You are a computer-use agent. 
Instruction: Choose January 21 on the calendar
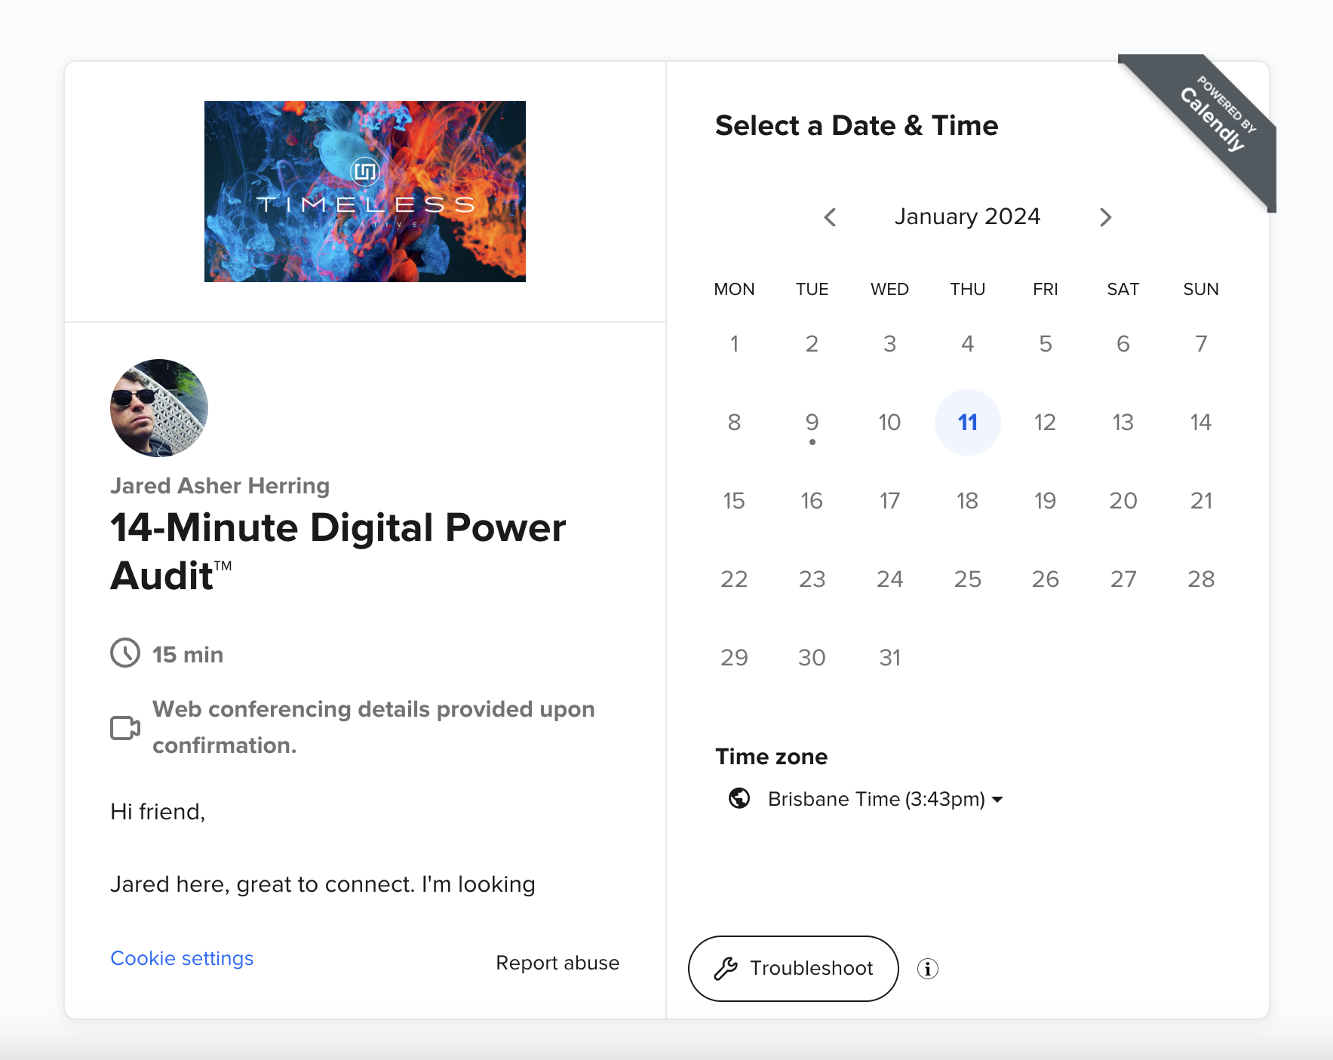(1201, 501)
